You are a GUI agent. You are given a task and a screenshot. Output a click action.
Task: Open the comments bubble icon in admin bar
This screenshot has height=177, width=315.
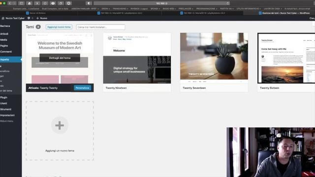click(x=29, y=18)
